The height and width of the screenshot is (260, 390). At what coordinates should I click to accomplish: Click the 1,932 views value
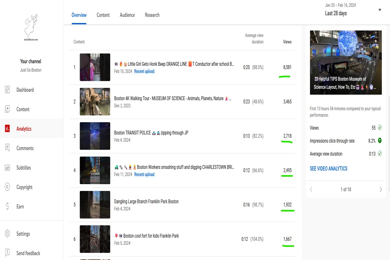[x=287, y=205]
